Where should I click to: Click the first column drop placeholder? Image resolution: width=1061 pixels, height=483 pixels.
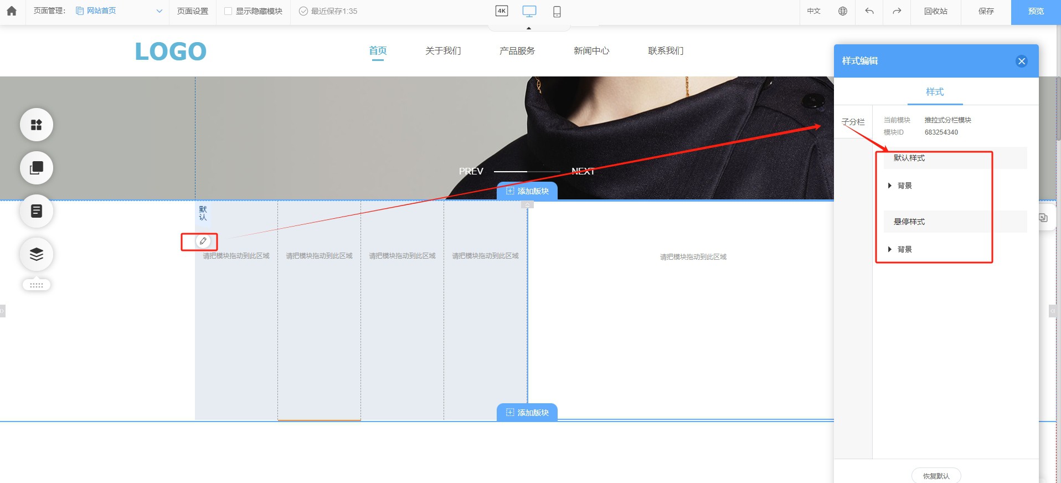point(236,256)
